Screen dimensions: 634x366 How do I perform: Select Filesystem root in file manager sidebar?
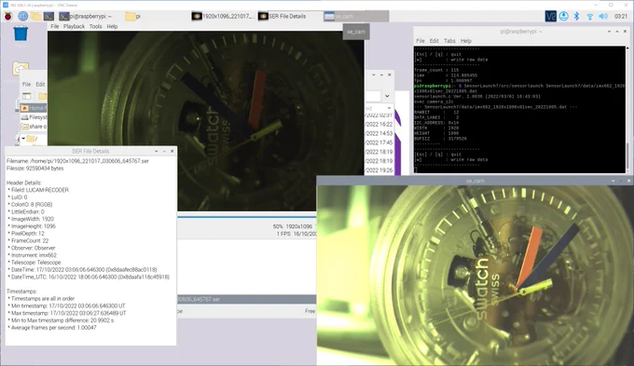pyautogui.click(x=34, y=117)
